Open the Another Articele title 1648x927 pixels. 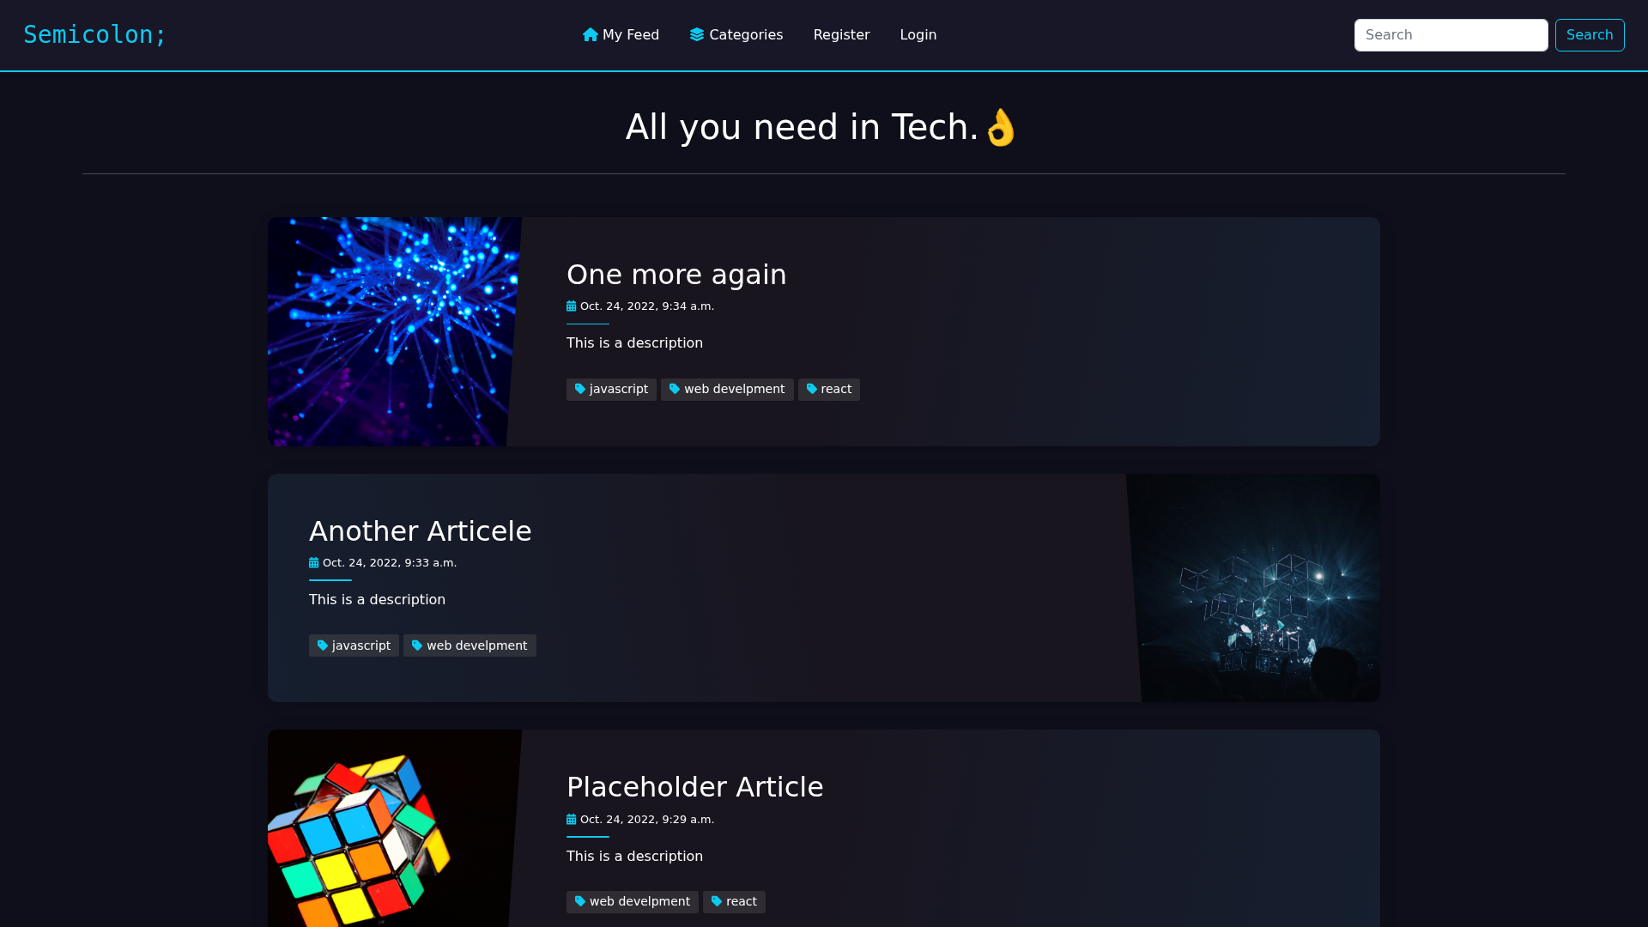coord(421,531)
